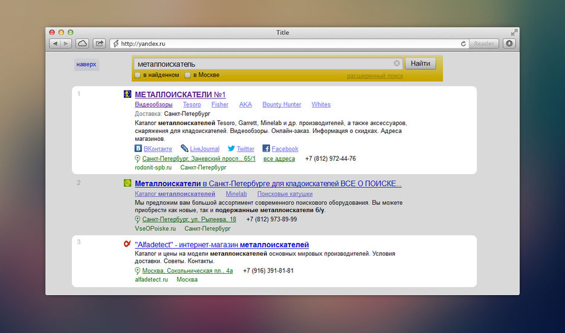
Task: Open the Facebook icon
Action: coord(266,148)
